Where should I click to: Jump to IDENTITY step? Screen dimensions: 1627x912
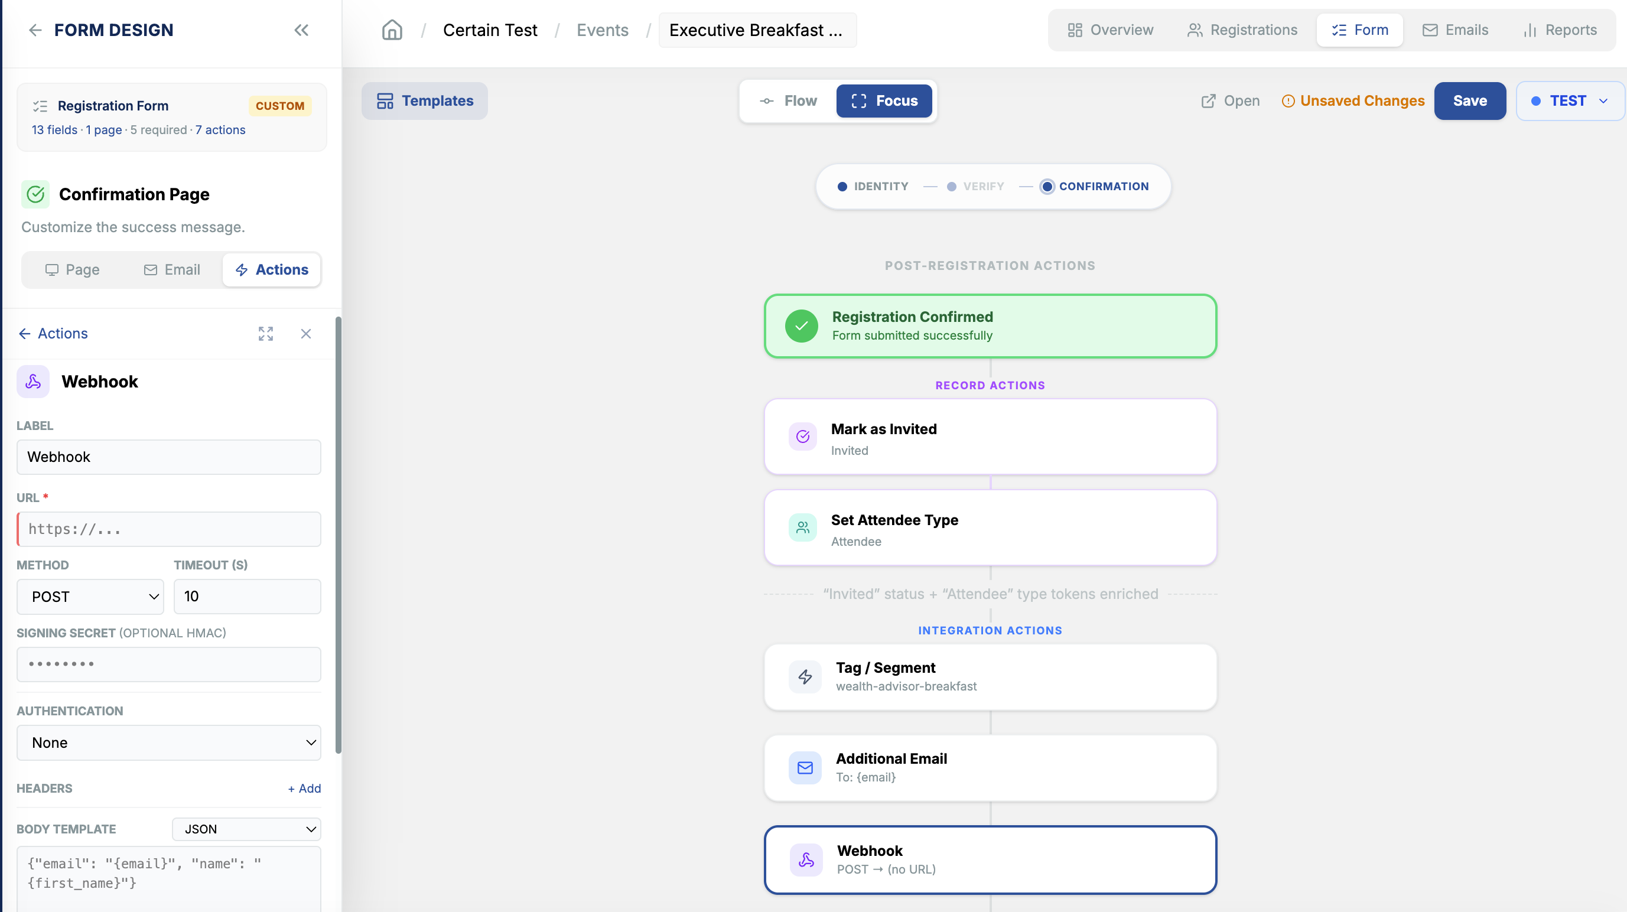873,186
